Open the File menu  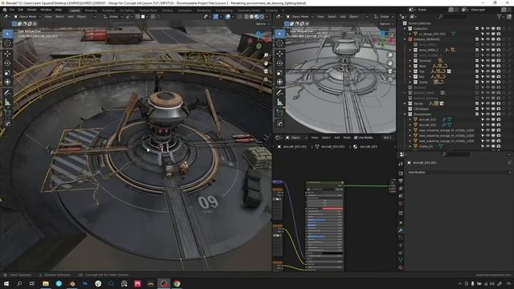12,10
